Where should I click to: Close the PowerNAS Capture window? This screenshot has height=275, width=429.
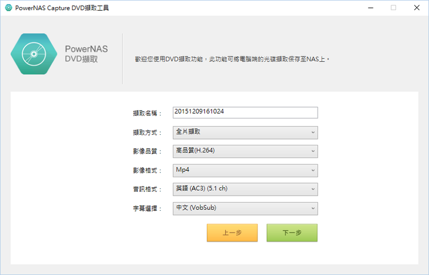click(417, 8)
